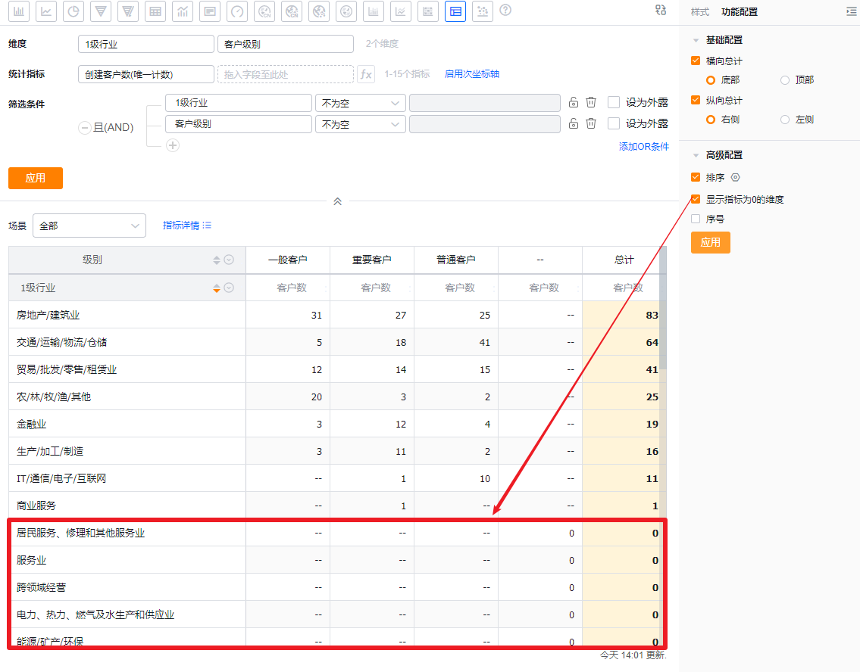Select the pie chart type icon
Screen dimensions: 860x672
73,11
